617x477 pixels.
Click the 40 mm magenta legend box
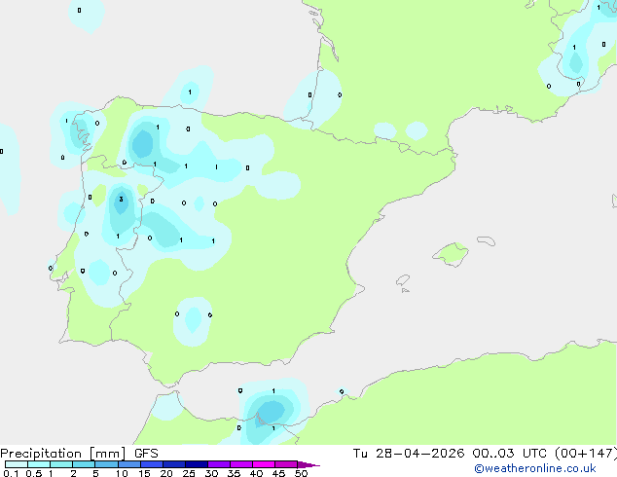tap(264, 464)
